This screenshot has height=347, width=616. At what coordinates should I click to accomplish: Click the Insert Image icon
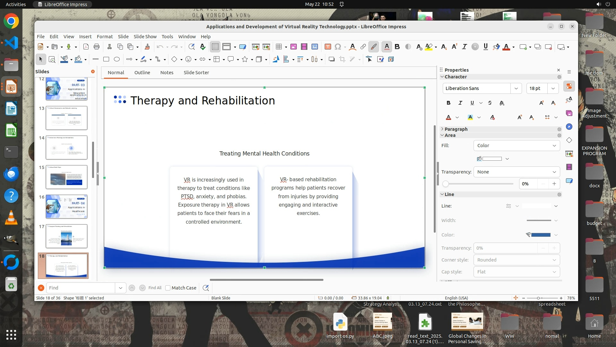pyautogui.click(x=293, y=47)
